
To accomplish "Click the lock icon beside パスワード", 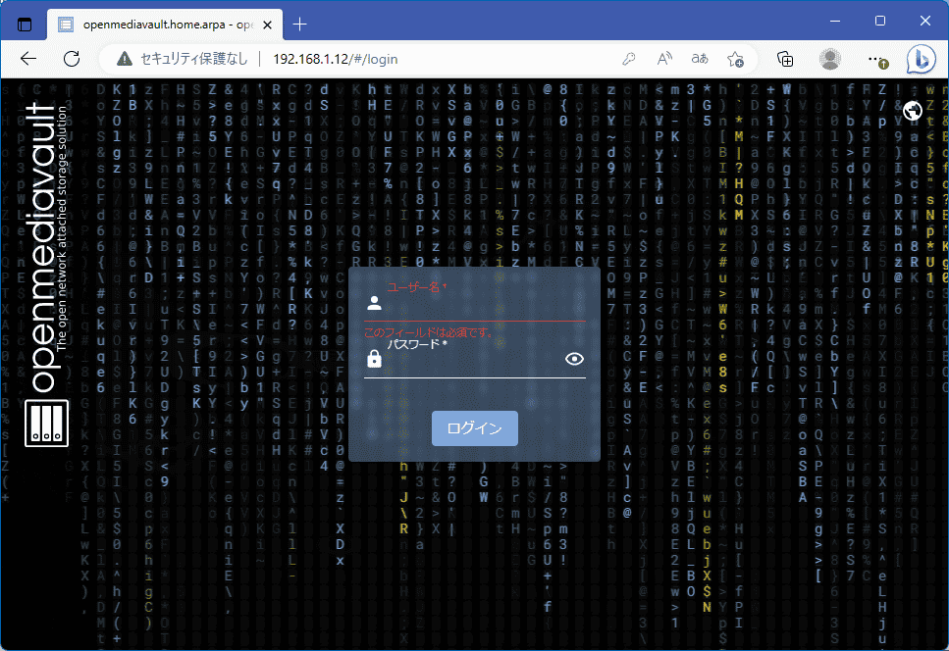I will click(374, 359).
